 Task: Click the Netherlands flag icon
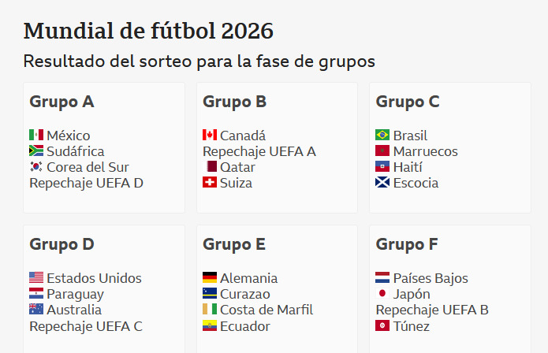[382, 278]
